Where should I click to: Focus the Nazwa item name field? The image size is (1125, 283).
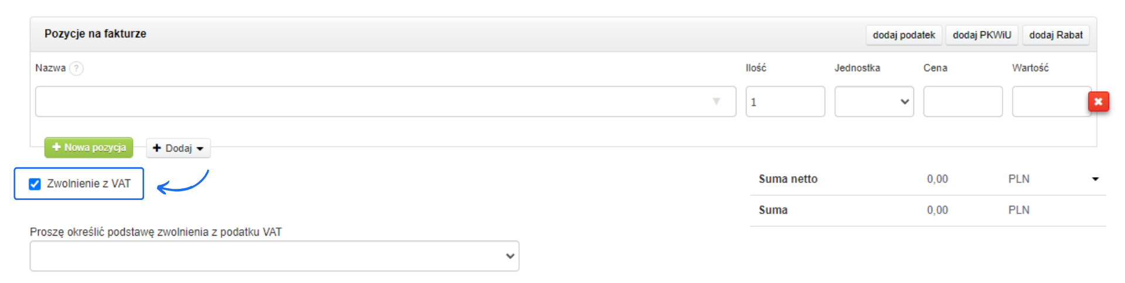[375, 102]
